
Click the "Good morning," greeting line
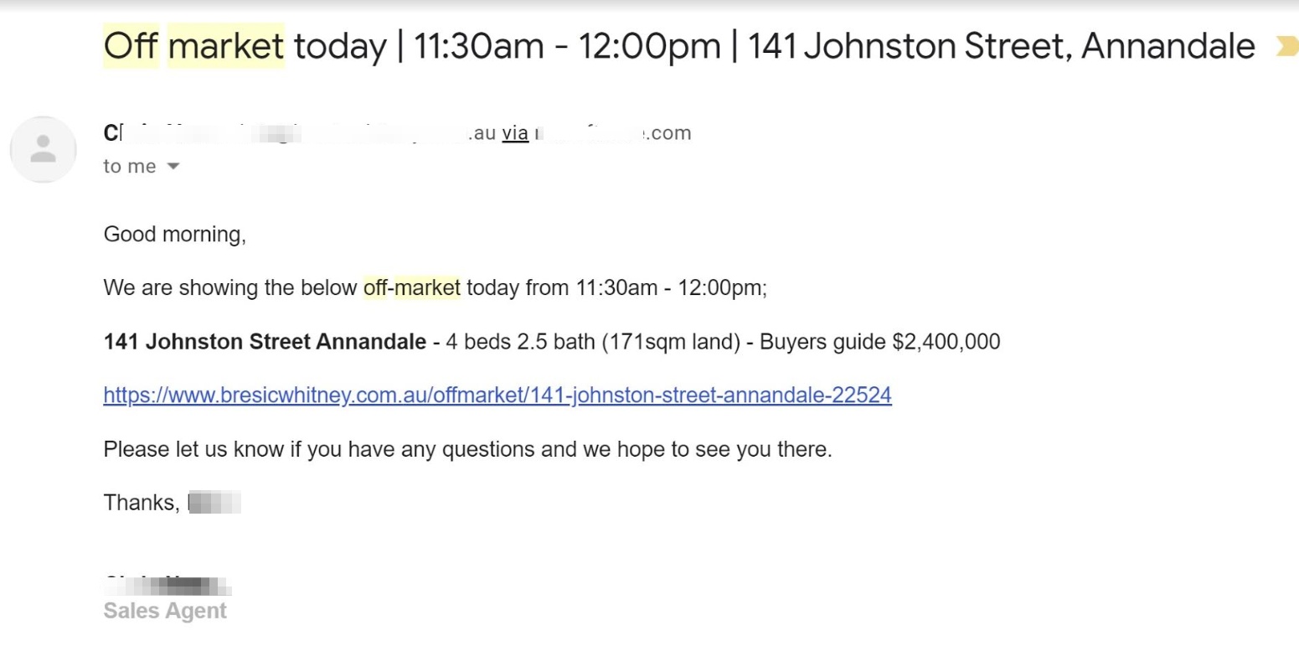pos(174,235)
